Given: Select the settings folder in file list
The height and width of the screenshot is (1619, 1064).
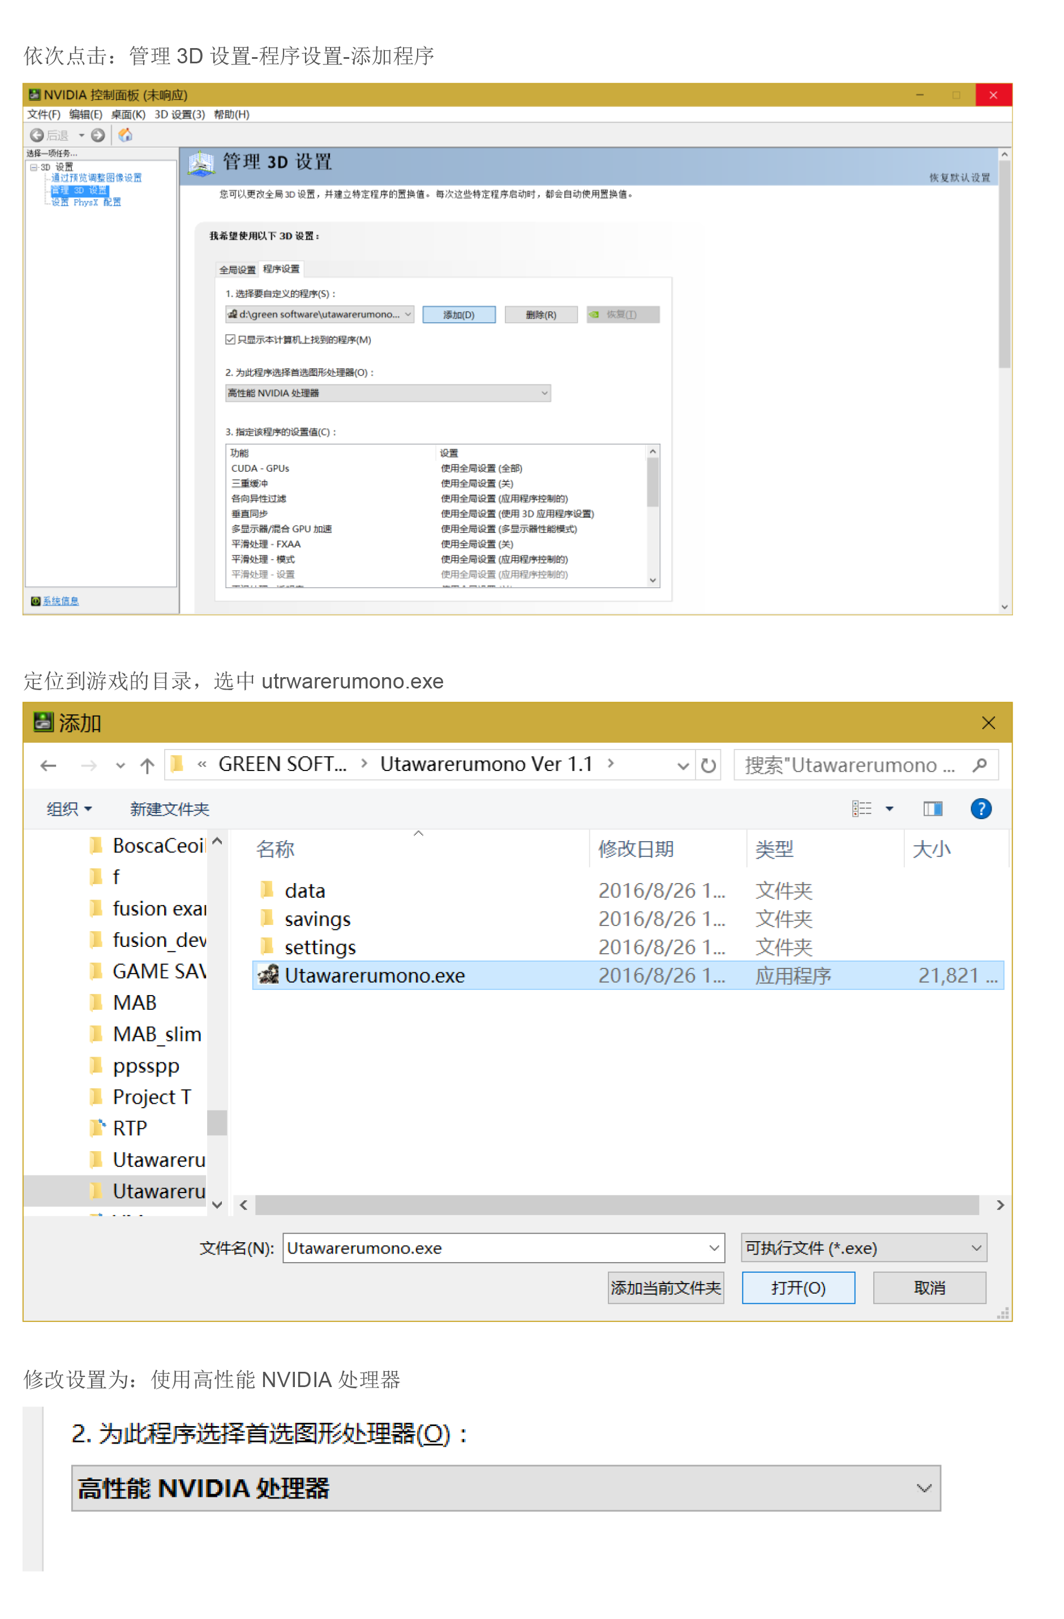Looking at the screenshot, I should pyautogui.click(x=628, y=947).
